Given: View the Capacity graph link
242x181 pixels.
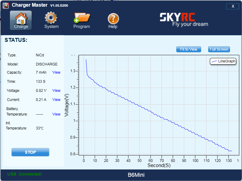Looking at the screenshot, I should tap(56, 72).
